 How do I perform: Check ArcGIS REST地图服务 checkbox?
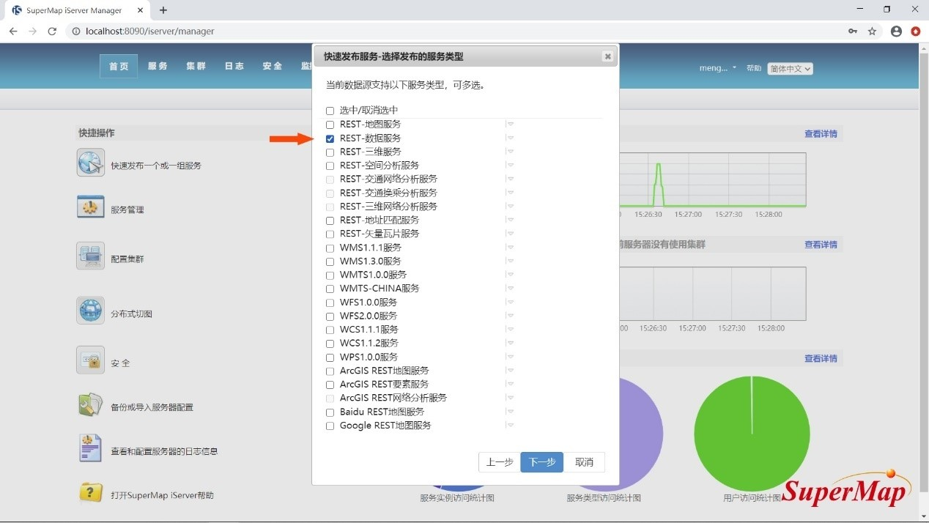tap(330, 371)
